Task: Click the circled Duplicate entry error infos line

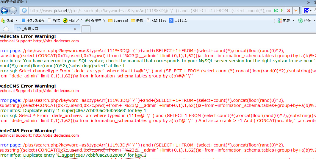Action: coord(73,155)
